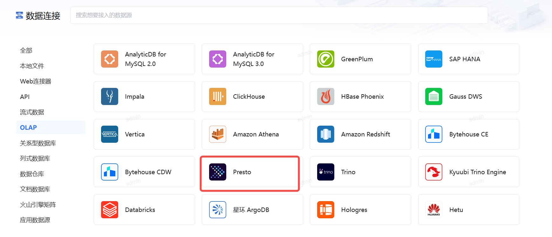Select the ClickHouse data source icon
The image size is (552, 237).
coord(217,96)
